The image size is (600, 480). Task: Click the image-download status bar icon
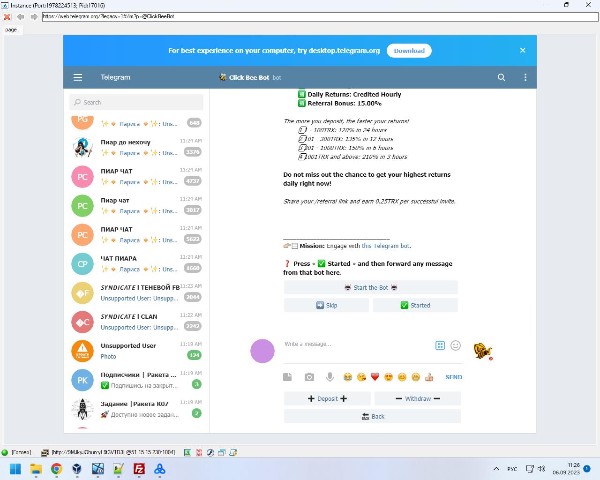click(x=187, y=452)
